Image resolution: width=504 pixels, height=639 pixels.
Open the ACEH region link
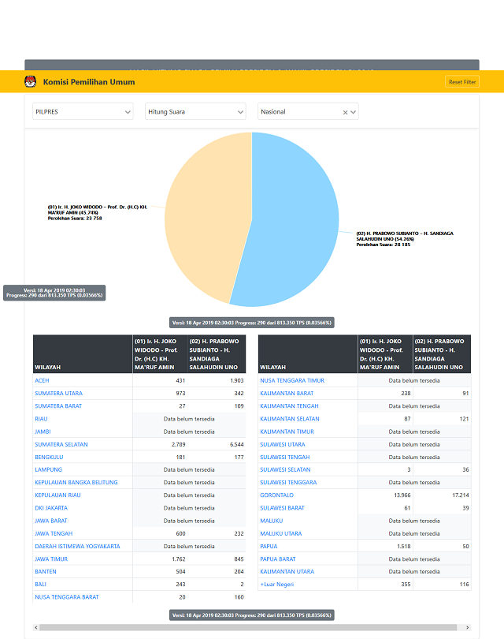point(42,380)
